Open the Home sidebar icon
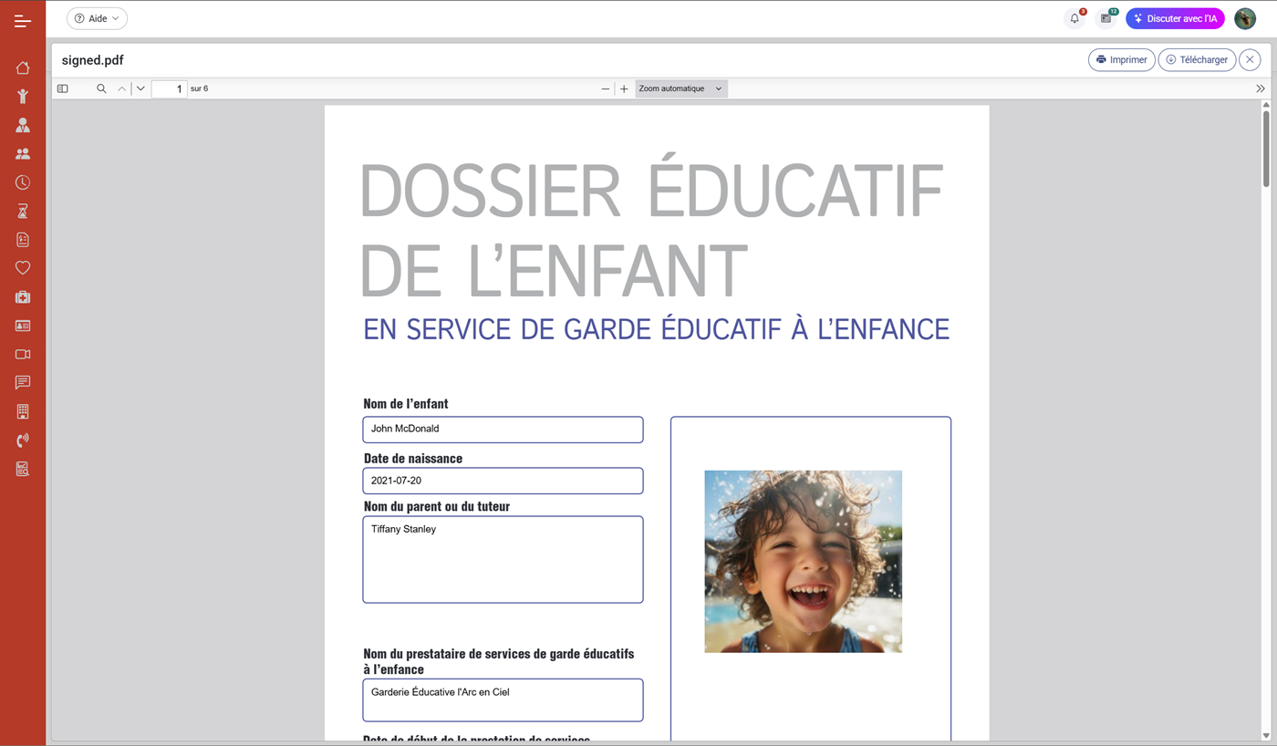1277x746 pixels. [22, 67]
